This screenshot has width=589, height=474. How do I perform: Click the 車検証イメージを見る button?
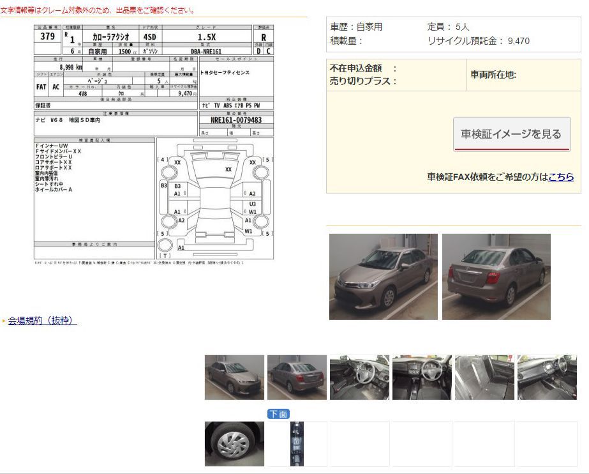pyautogui.click(x=511, y=134)
